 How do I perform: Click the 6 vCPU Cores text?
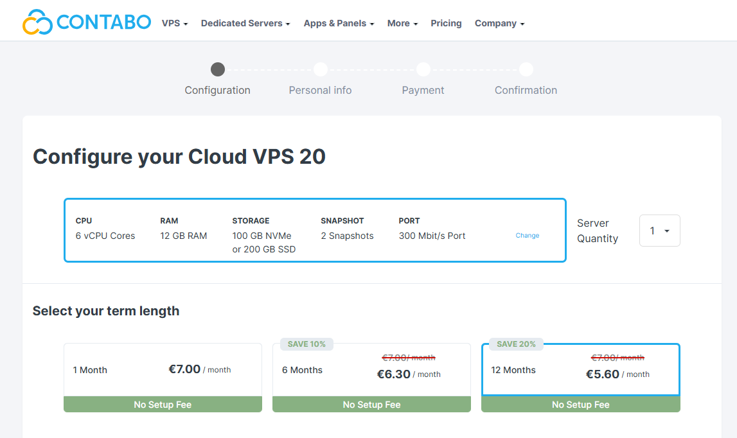105,236
